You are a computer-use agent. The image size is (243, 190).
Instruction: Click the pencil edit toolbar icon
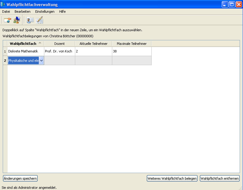tap(39, 20)
